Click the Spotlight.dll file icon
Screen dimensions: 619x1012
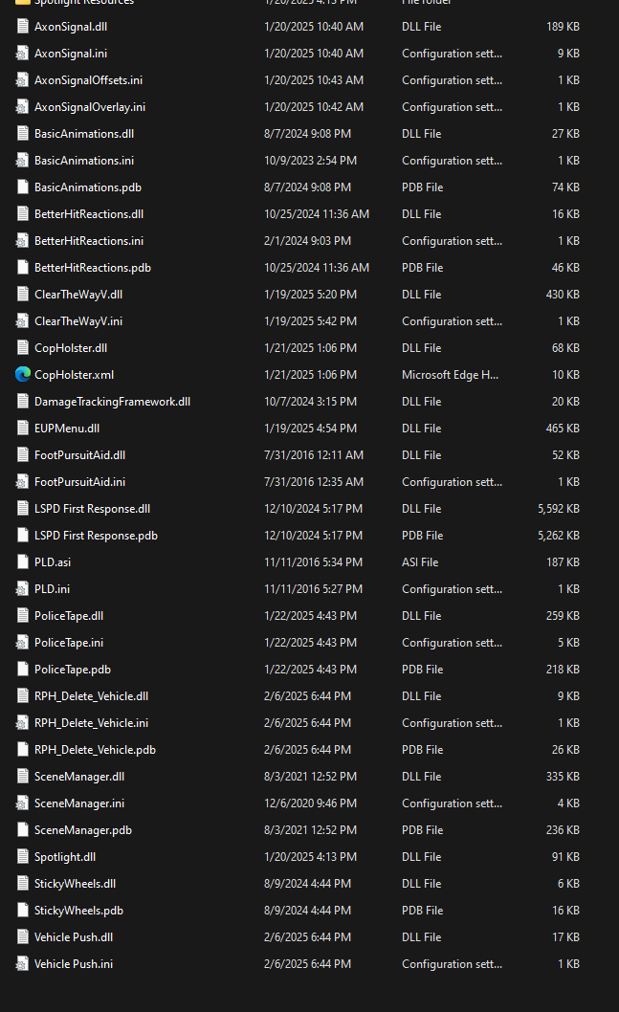pyautogui.click(x=23, y=857)
